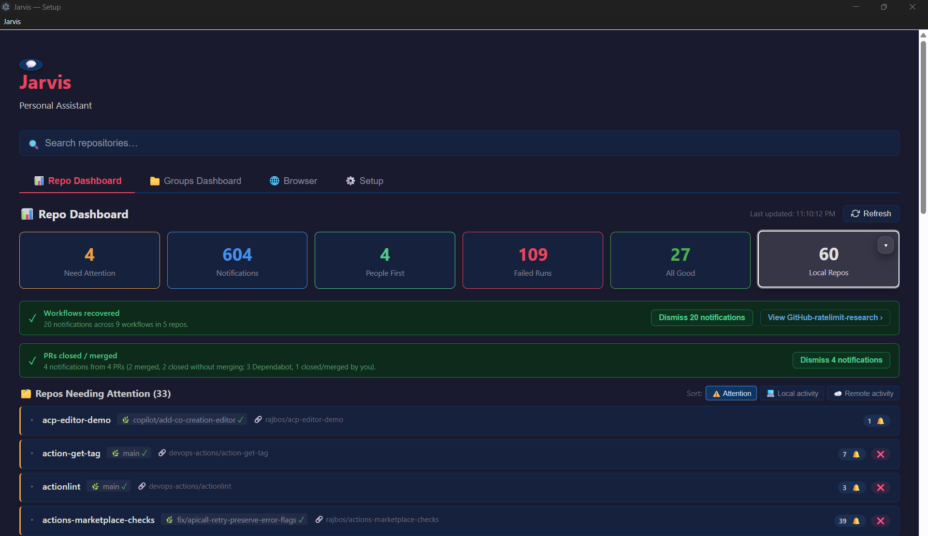Image resolution: width=928 pixels, height=536 pixels.
Task: Filter by the 604 Notifications card
Action: [x=237, y=260]
